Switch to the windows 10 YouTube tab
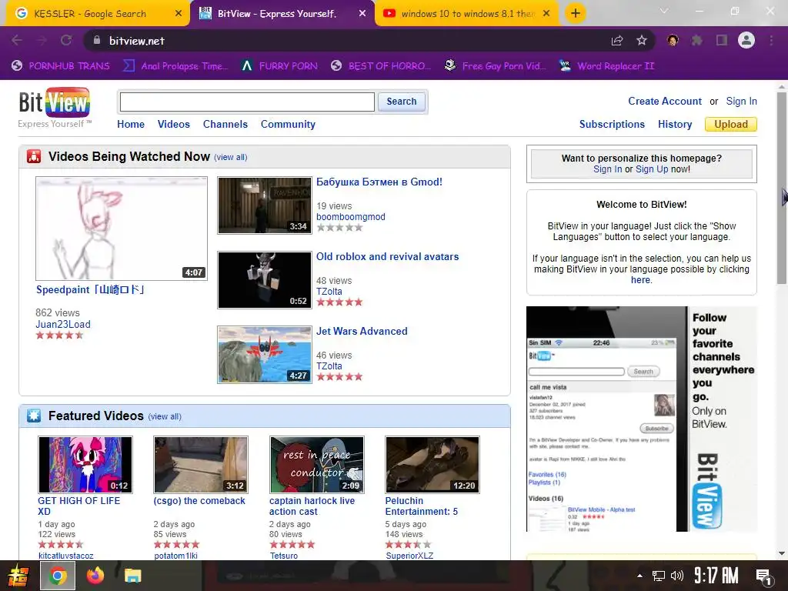This screenshot has height=591, width=788. (x=467, y=14)
